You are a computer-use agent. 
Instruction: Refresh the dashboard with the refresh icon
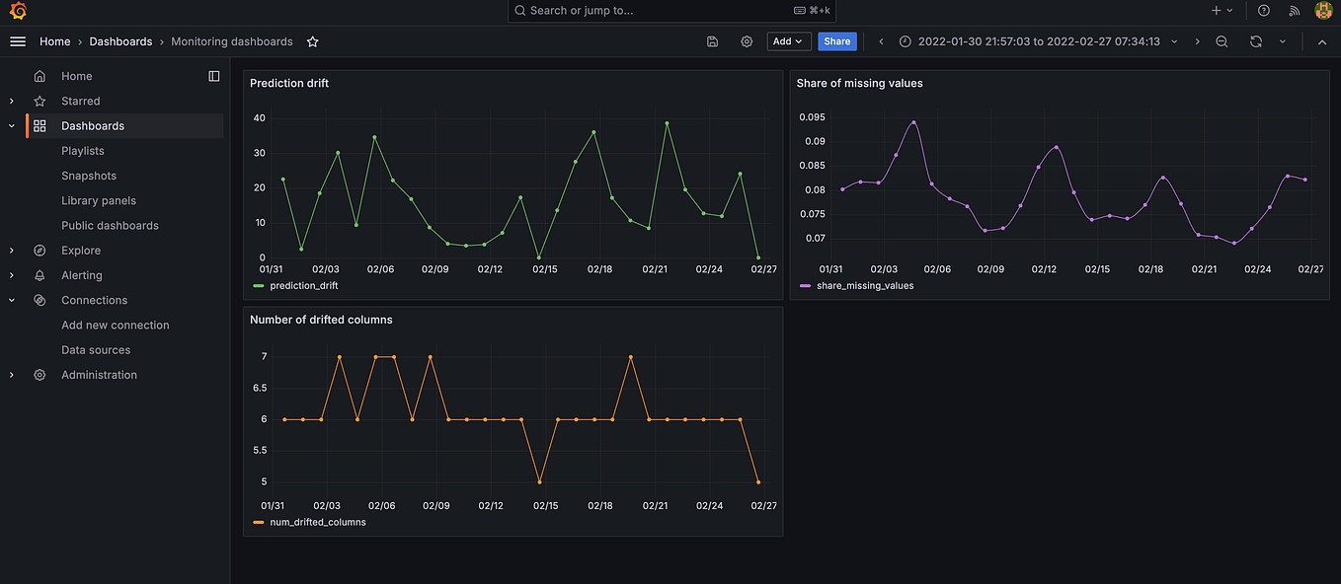(1254, 41)
